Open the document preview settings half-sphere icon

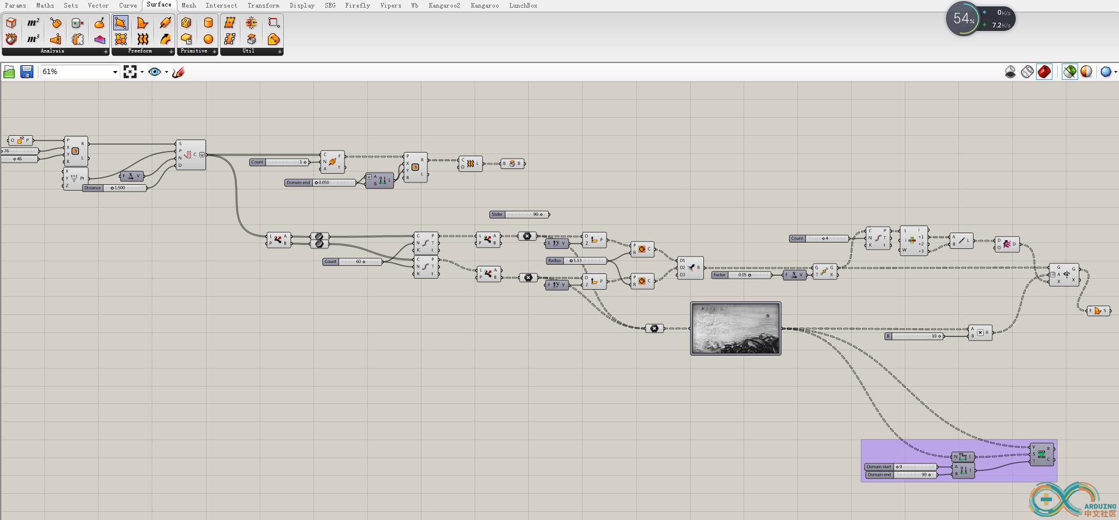click(x=1086, y=72)
